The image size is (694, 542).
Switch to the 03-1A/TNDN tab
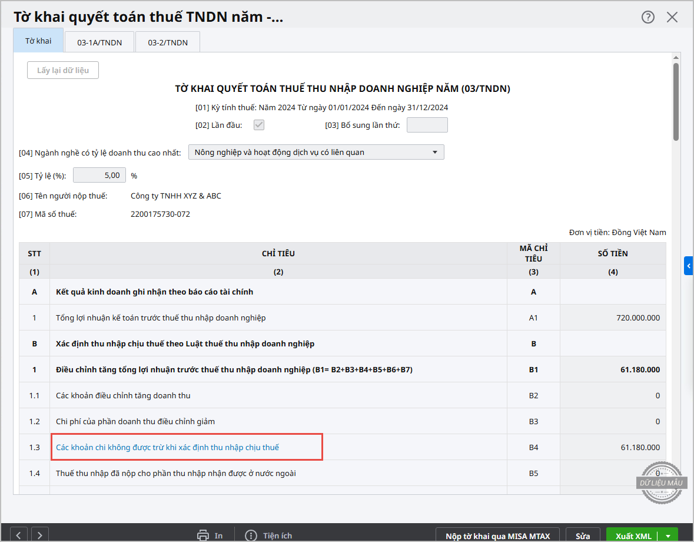coord(99,42)
